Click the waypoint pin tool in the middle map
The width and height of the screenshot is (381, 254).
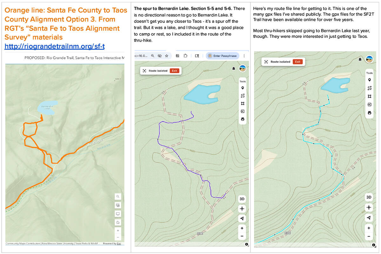point(243,88)
